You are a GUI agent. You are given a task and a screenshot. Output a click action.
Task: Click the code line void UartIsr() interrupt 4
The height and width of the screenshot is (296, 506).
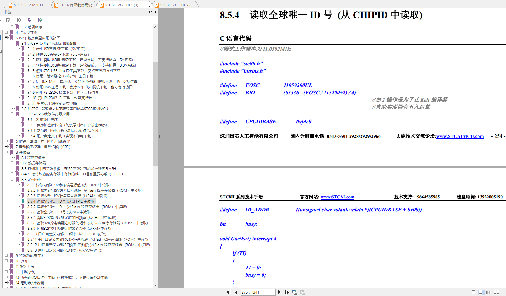248,239
